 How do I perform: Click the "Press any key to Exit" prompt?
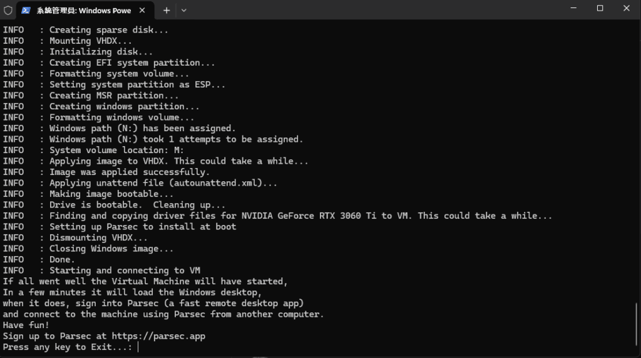[68, 347]
